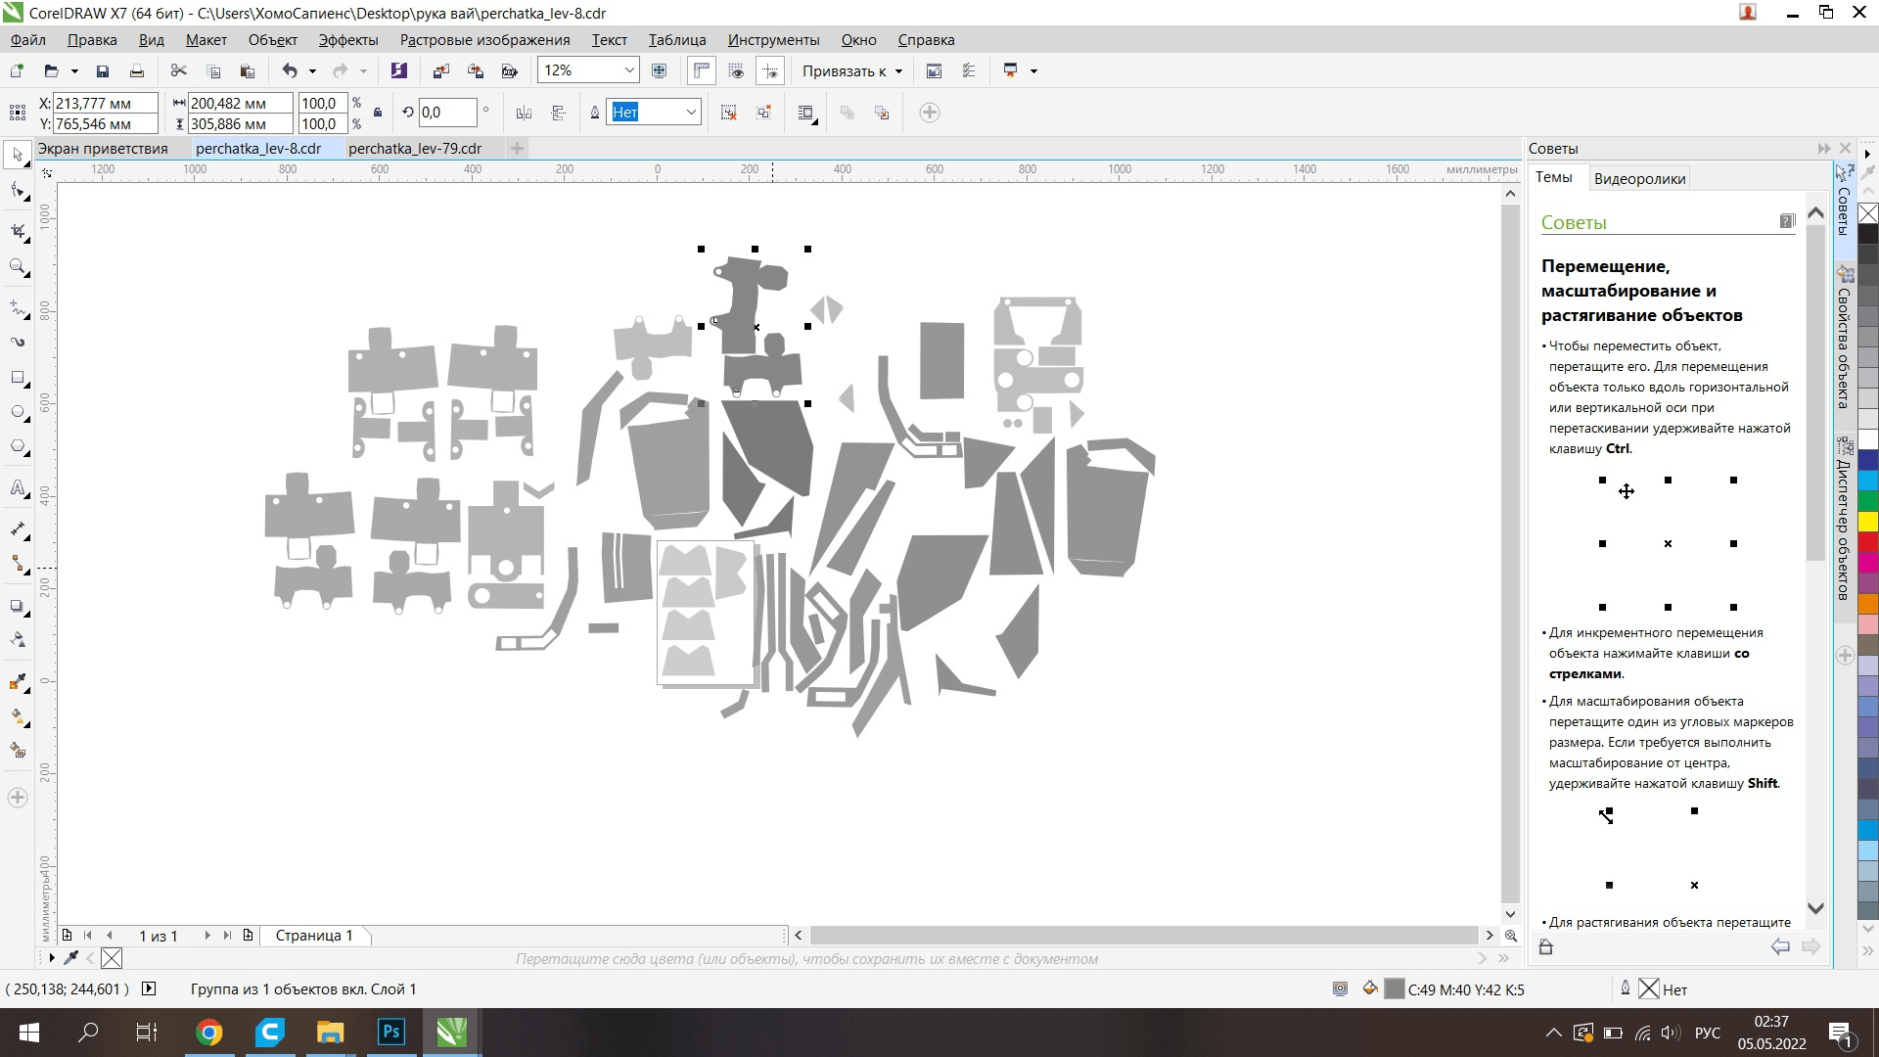
Task: Toggle show rulers button
Action: [x=702, y=70]
